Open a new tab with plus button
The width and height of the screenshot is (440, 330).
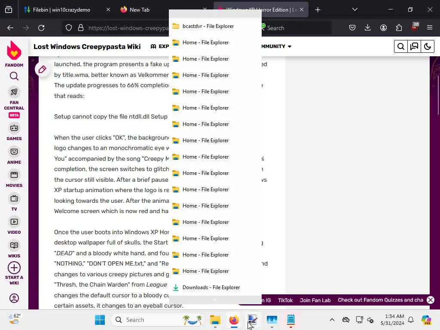click(x=318, y=10)
